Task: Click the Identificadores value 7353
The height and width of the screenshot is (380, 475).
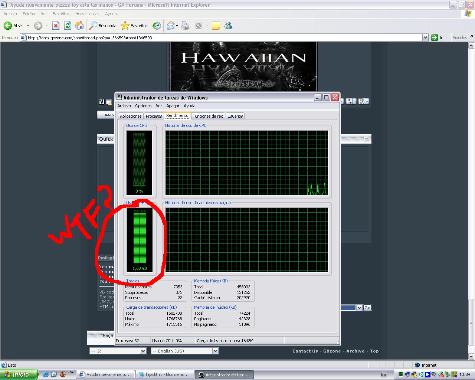Action: point(178,287)
